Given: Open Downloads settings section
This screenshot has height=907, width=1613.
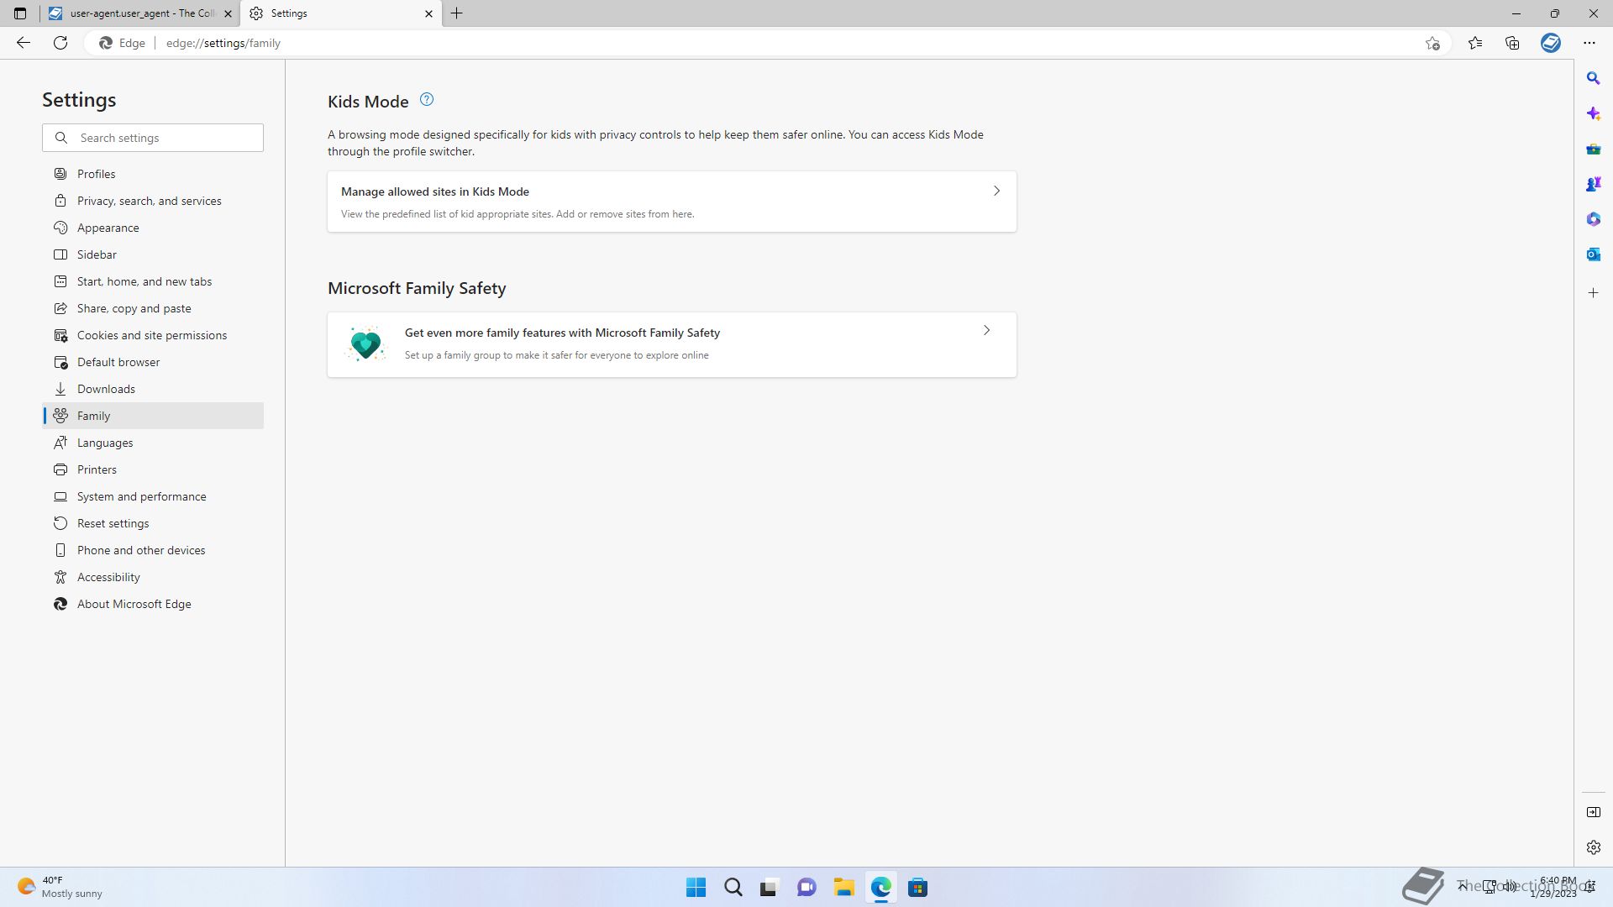Looking at the screenshot, I should (x=153, y=389).
